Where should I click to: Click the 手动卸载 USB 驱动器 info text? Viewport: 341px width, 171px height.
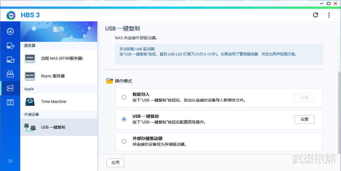pos(137,49)
